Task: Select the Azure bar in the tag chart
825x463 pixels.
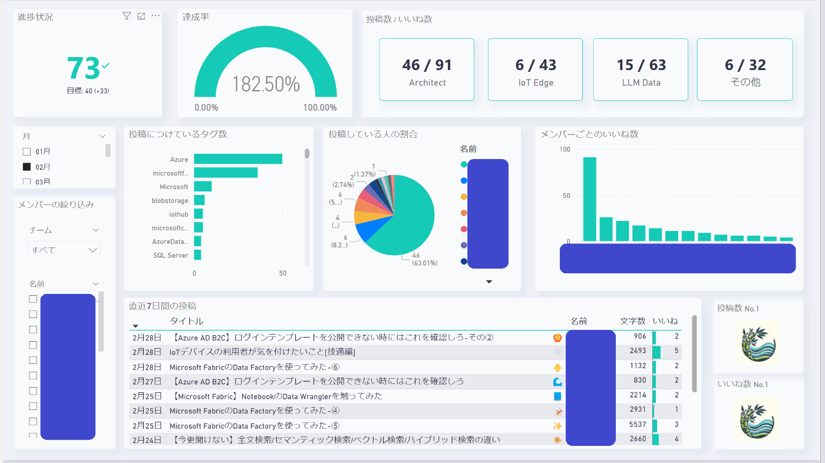Action: point(238,159)
